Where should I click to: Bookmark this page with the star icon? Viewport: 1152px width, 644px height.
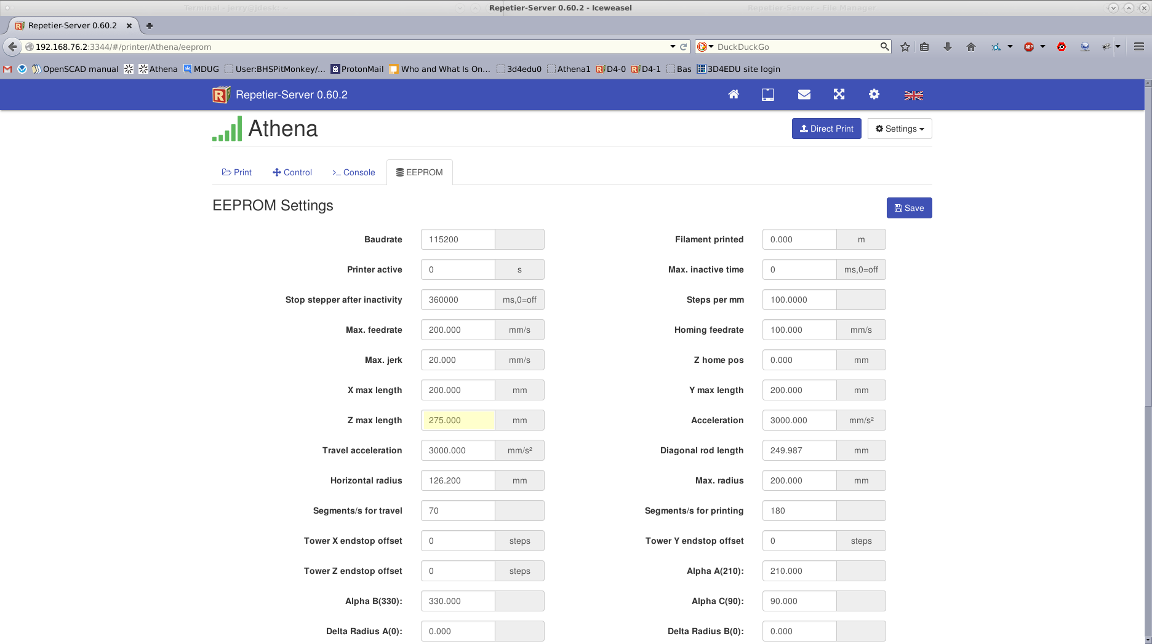click(905, 47)
